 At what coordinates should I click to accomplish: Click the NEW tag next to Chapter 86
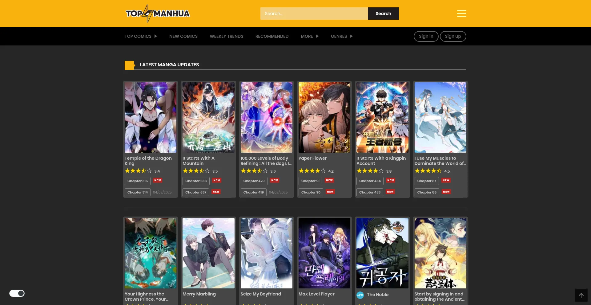[x=446, y=192]
